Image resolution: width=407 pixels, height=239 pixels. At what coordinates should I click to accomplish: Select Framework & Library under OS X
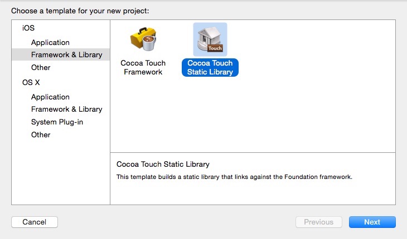66,109
